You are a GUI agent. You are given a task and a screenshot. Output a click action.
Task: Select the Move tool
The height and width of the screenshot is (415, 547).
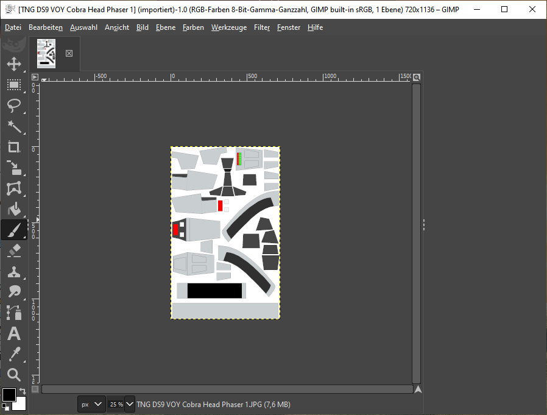pos(14,64)
